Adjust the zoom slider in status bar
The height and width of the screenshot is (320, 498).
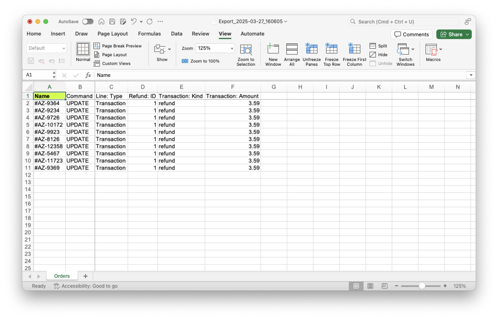[423, 286]
